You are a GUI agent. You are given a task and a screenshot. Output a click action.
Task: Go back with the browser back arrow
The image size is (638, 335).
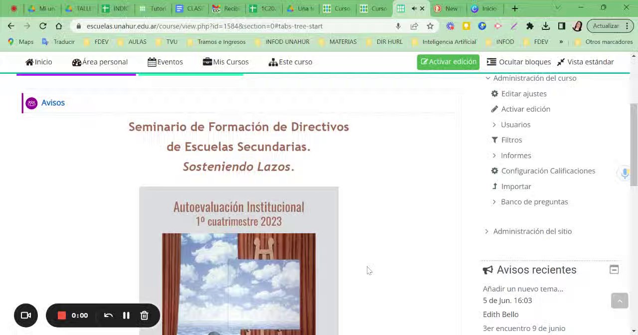click(11, 26)
